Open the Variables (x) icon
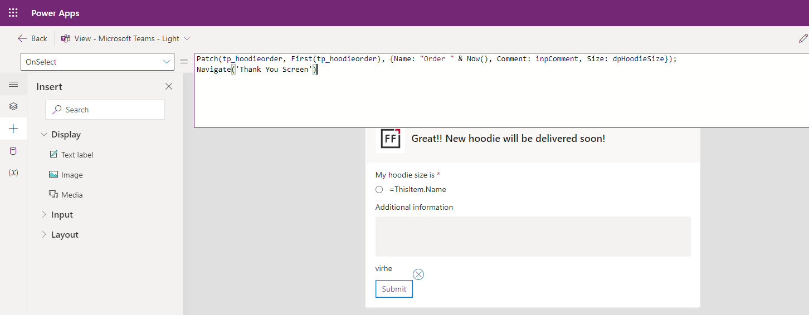Viewport: 809px width, 315px height. point(13,173)
